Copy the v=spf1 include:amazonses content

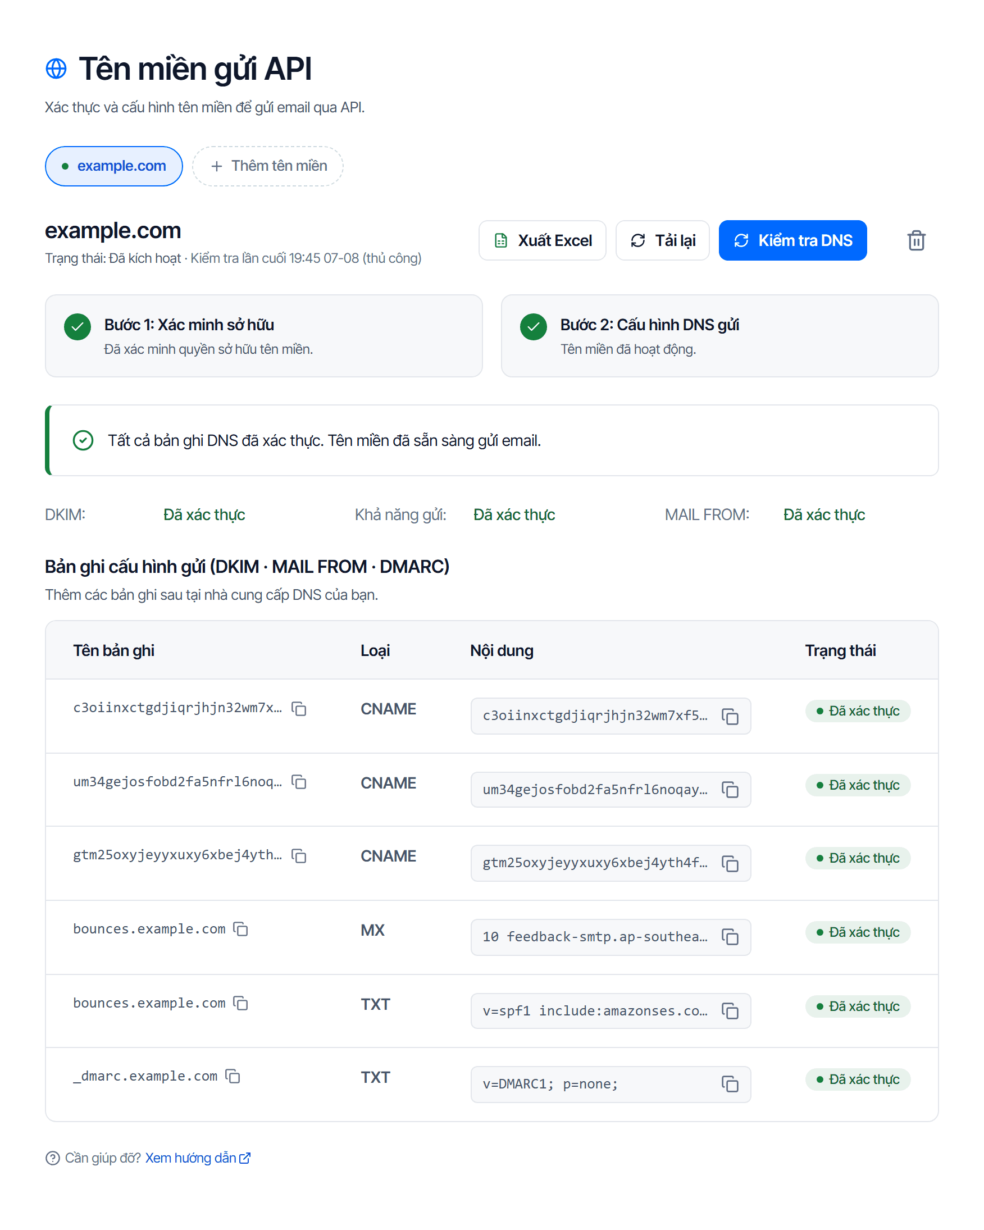[730, 1011]
